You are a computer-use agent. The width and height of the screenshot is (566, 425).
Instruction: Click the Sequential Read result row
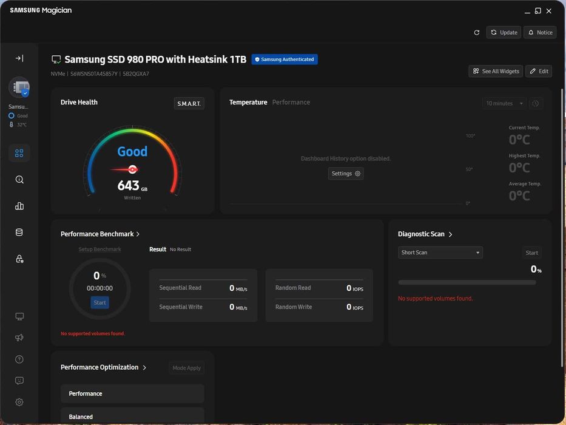[203, 288]
